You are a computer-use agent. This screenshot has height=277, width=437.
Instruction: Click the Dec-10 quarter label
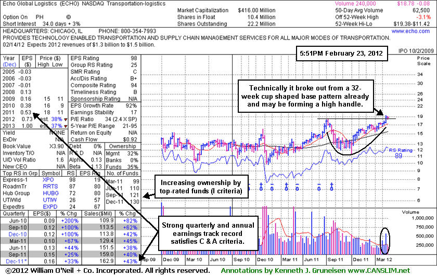[x=18, y=234]
